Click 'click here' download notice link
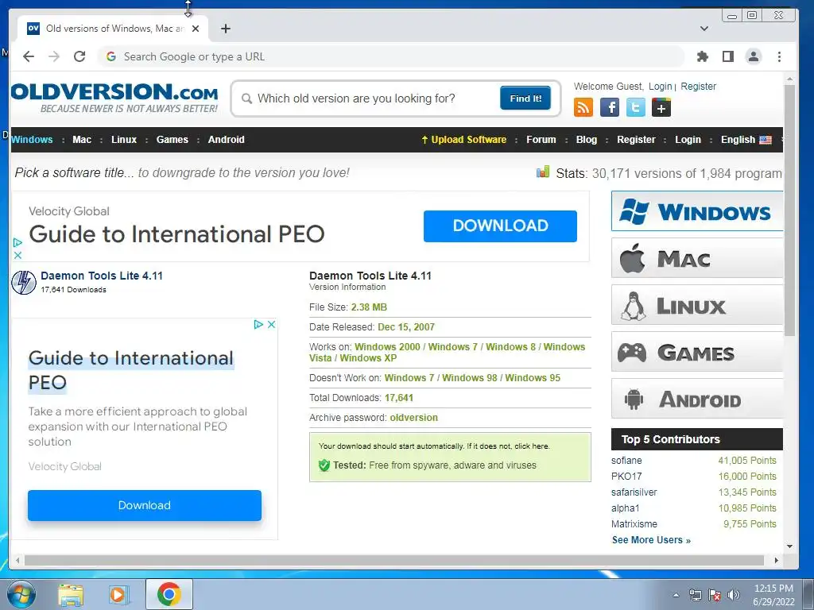 point(531,446)
